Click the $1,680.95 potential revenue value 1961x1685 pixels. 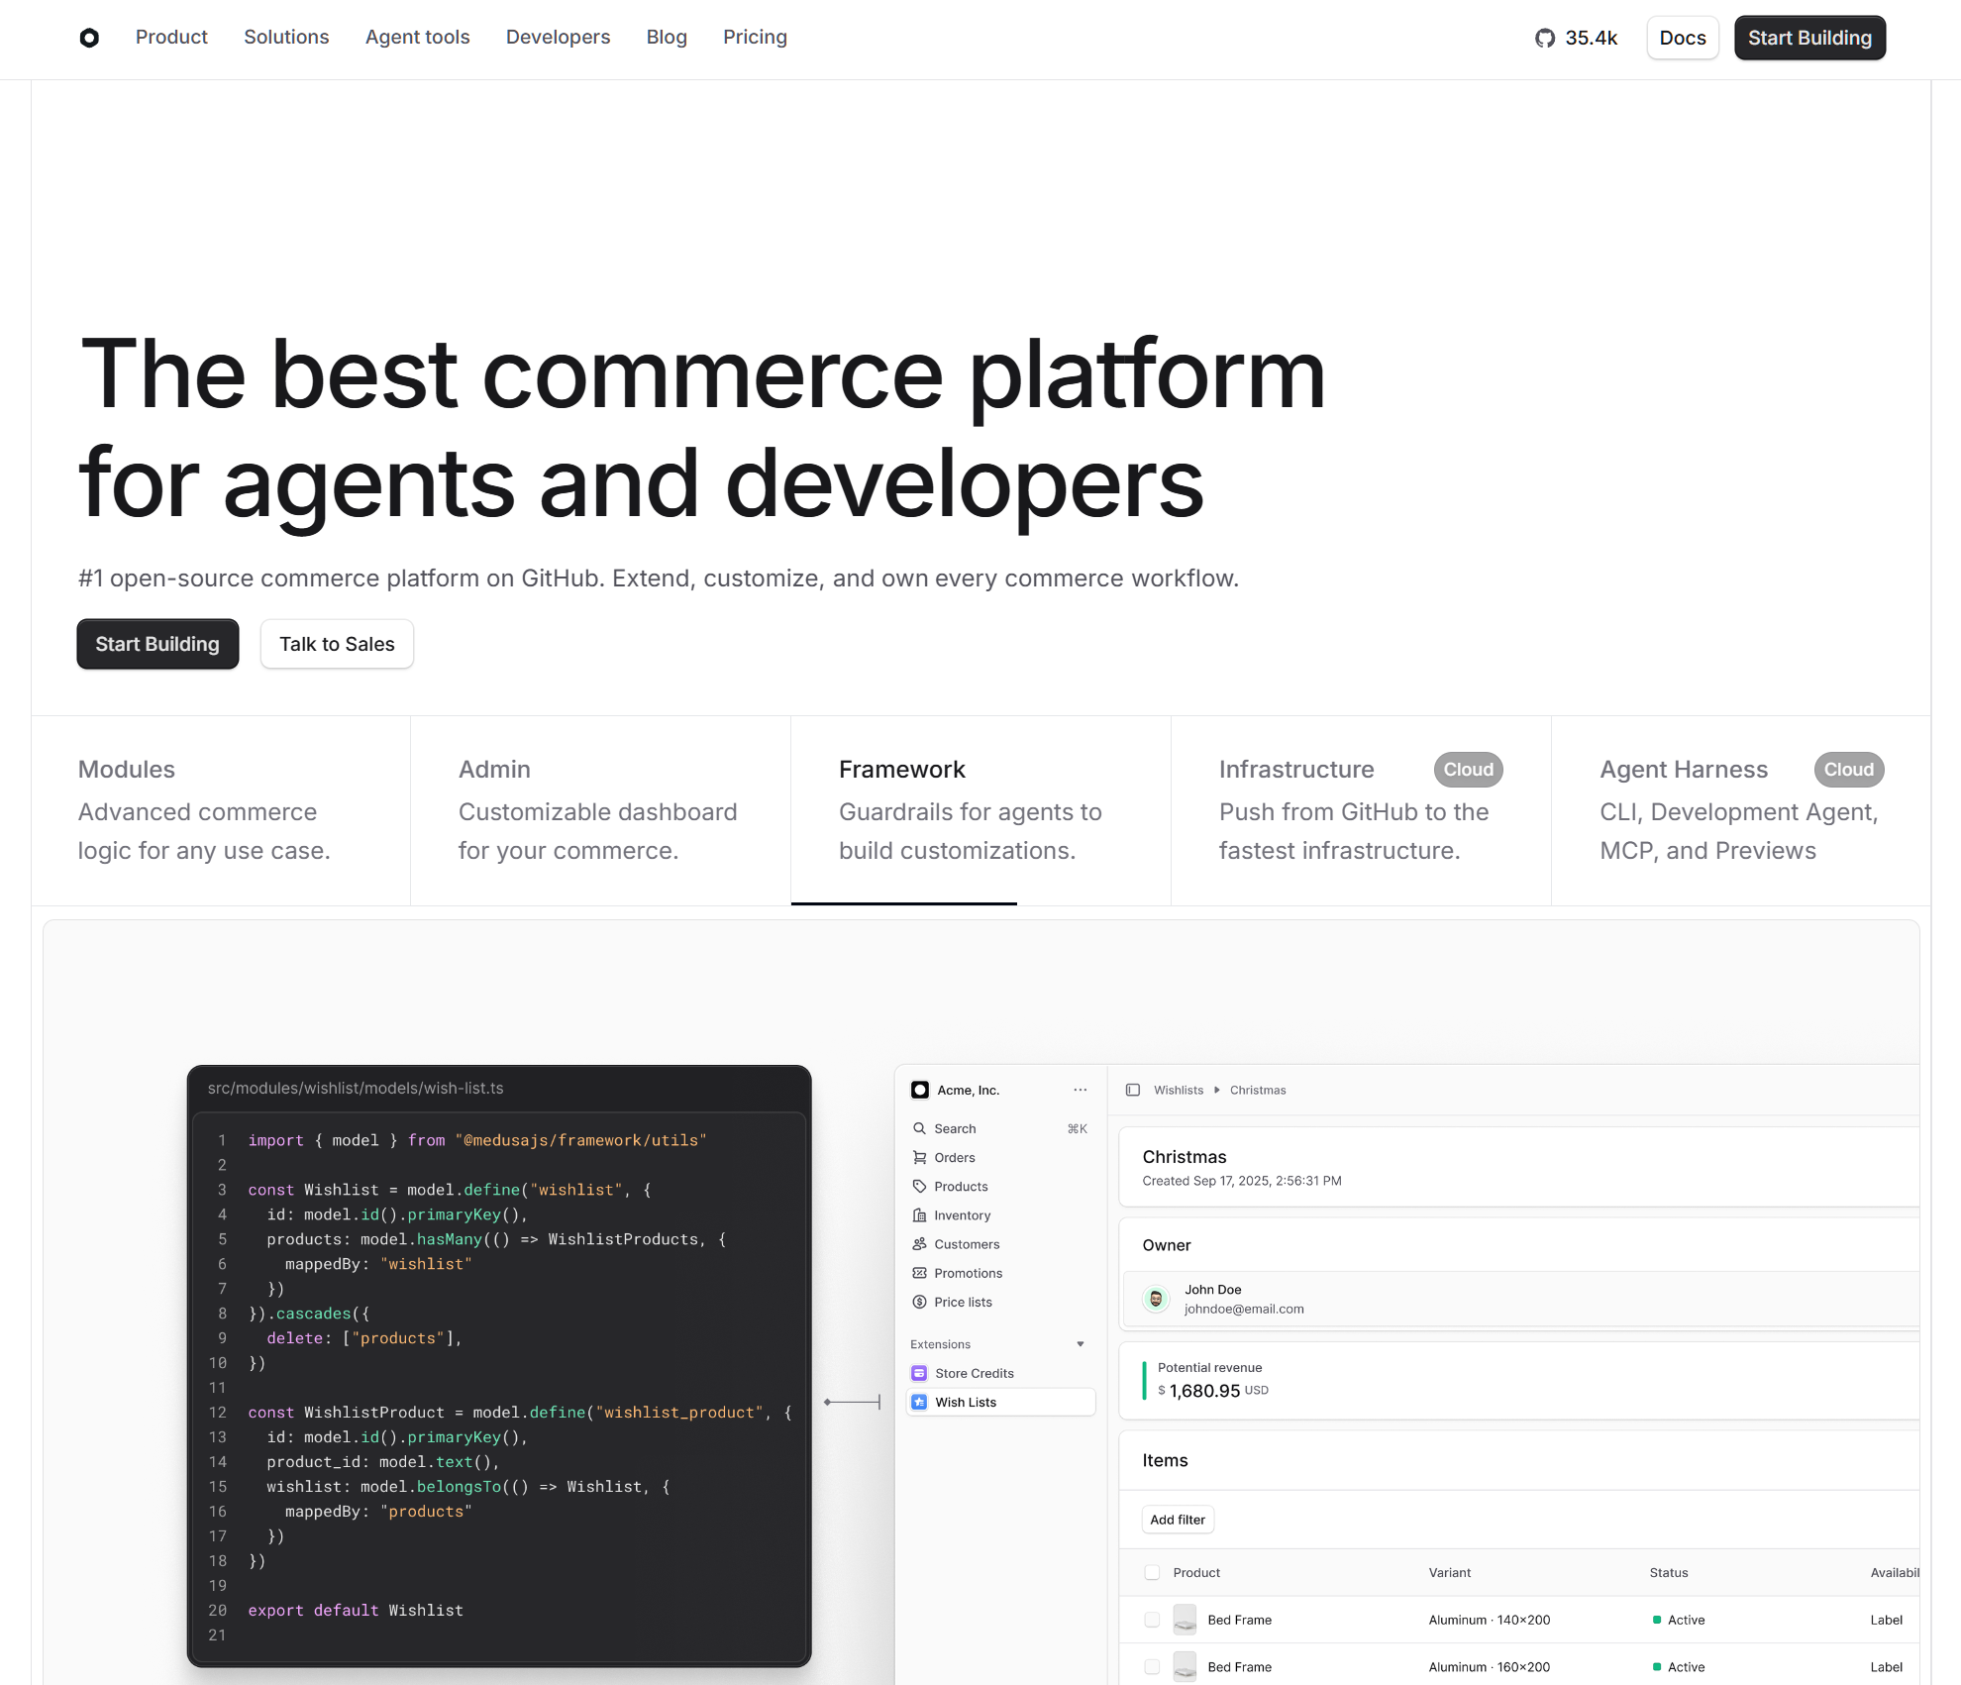coord(1213,1391)
